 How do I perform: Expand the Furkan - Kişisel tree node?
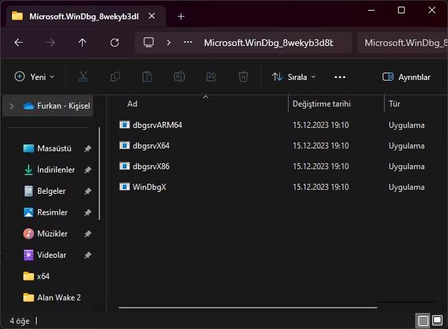click(x=11, y=105)
